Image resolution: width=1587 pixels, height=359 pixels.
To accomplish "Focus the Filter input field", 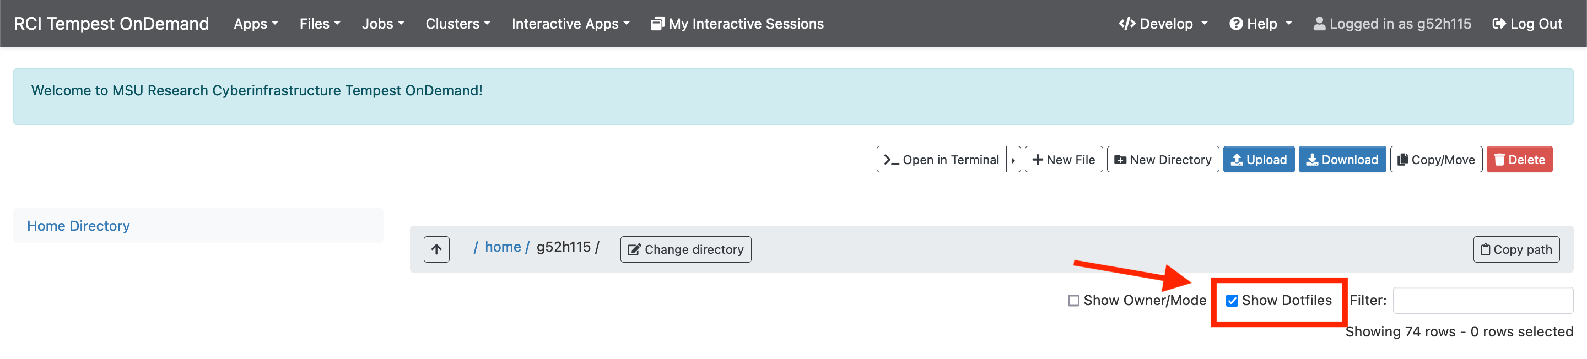I will [1482, 301].
